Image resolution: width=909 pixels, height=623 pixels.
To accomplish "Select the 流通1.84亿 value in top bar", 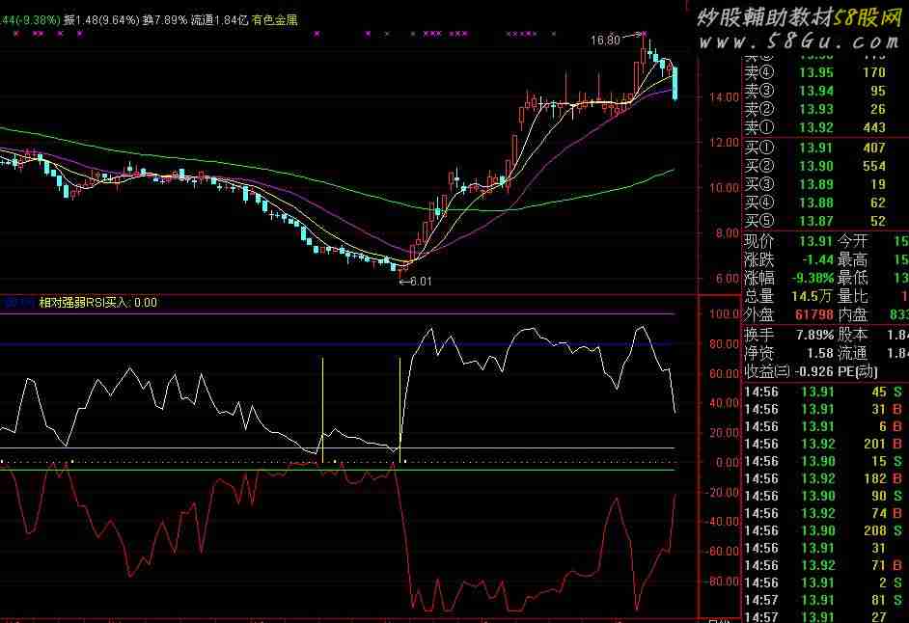I will tap(220, 20).
